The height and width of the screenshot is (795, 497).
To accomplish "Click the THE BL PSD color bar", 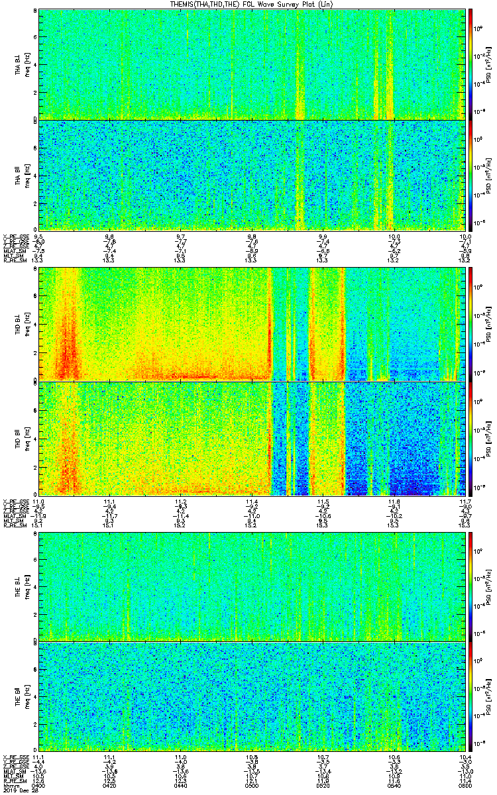I will click(470, 586).
